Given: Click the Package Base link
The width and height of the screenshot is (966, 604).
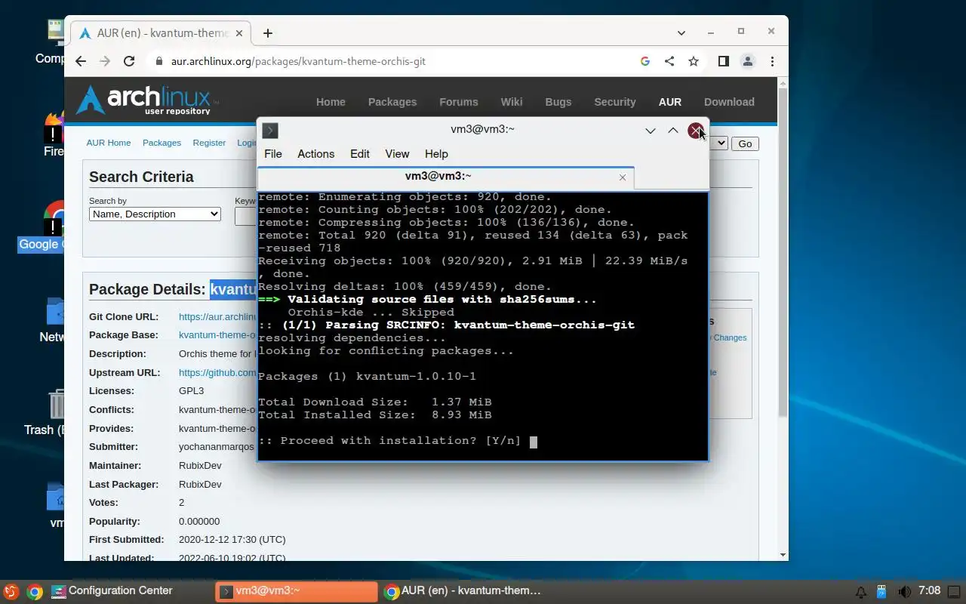Looking at the screenshot, I should pyautogui.click(x=217, y=335).
